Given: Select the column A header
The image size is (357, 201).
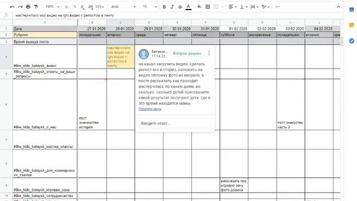Looking at the screenshot, I should 45,22.
